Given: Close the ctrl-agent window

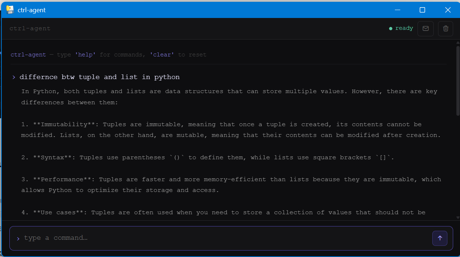Looking at the screenshot, I should pyautogui.click(x=448, y=10).
